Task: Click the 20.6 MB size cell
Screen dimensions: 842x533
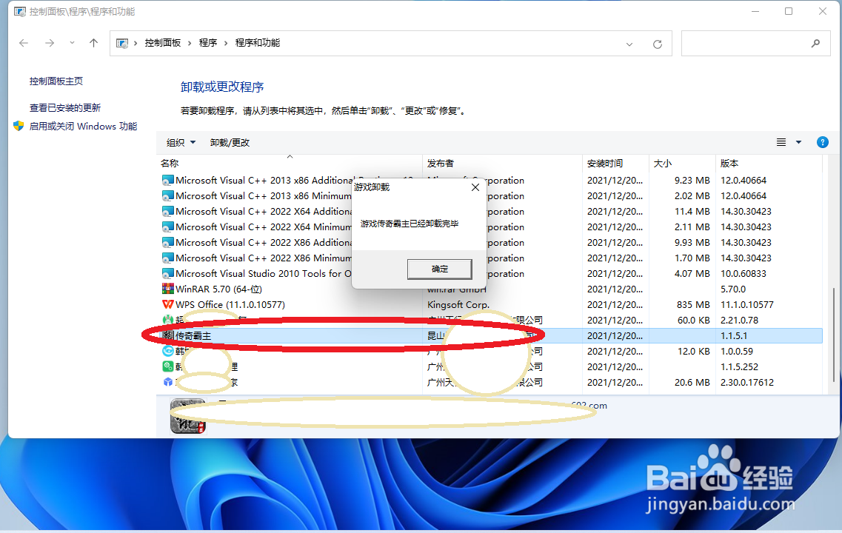Action: [x=692, y=383]
